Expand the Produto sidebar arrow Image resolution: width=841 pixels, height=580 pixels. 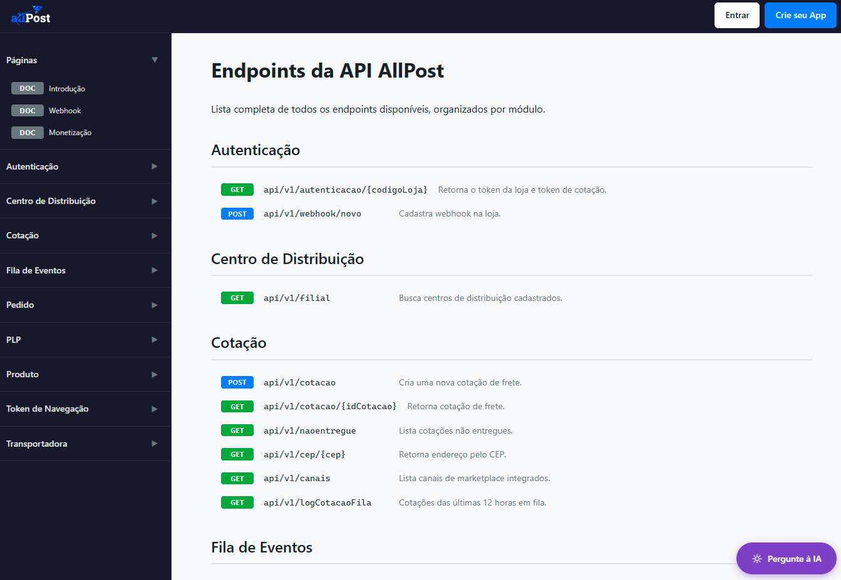155,375
